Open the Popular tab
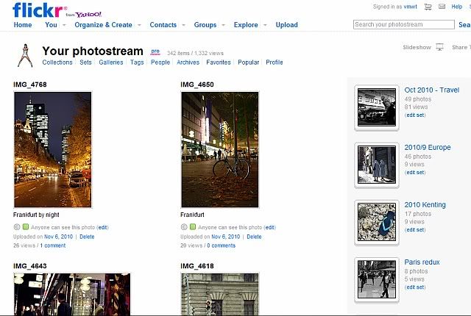This screenshot has height=316, width=471. point(249,62)
